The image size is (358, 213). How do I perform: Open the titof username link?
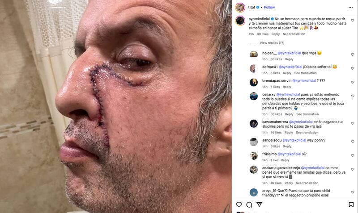click(251, 7)
